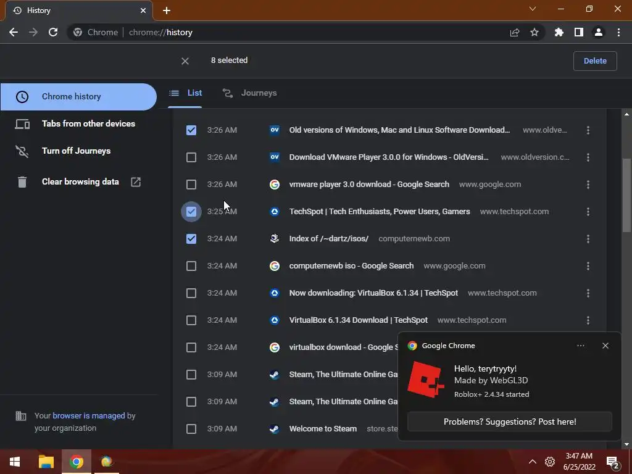Open the settings gear in system tray
The height and width of the screenshot is (474, 632).
click(x=550, y=462)
